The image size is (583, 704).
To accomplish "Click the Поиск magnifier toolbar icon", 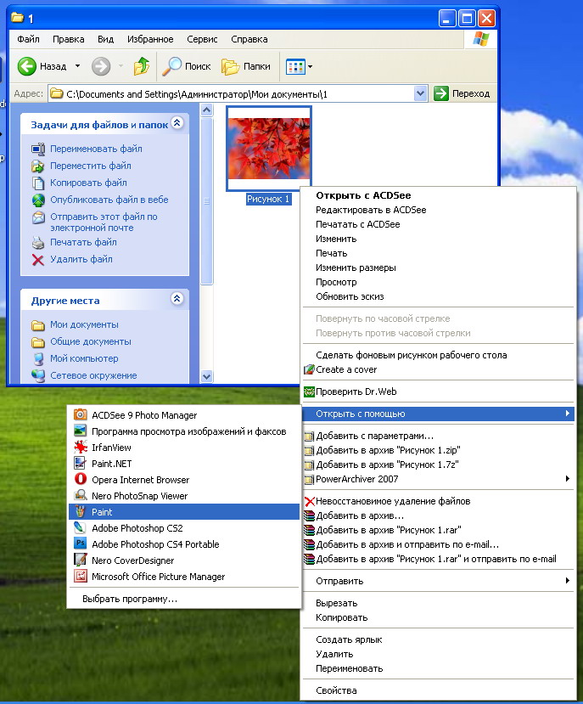I will 172,66.
